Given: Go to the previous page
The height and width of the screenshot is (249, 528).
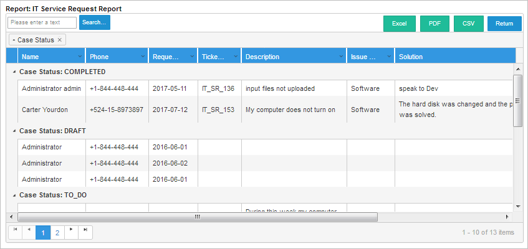Looking at the screenshot, I should (x=29, y=232).
